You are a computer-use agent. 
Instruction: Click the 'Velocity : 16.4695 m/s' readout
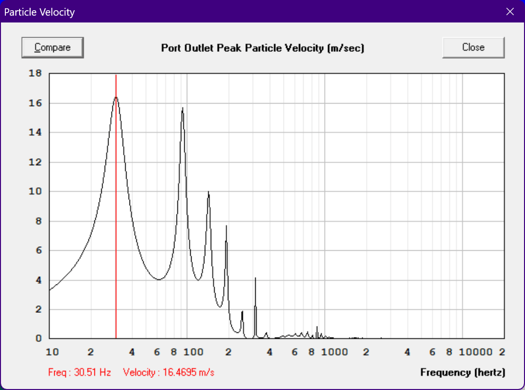[169, 372]
